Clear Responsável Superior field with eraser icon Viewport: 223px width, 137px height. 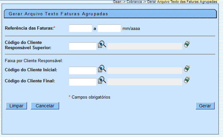187,44
